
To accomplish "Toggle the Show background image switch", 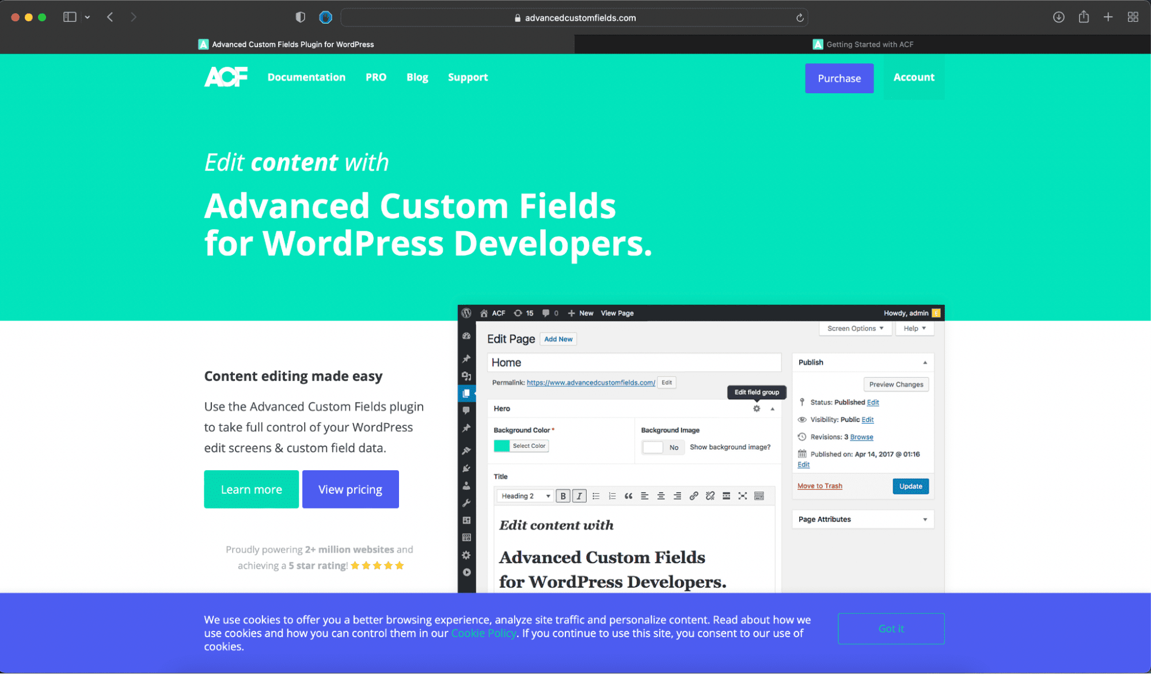I will [663, 447].
